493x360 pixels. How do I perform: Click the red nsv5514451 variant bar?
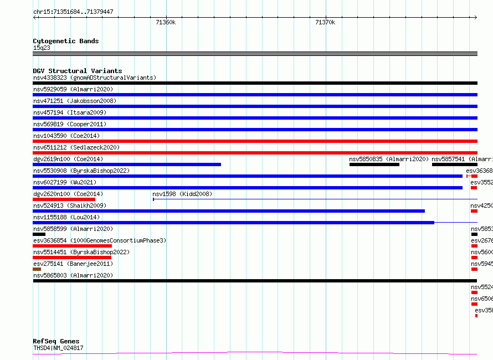point(72,258)
